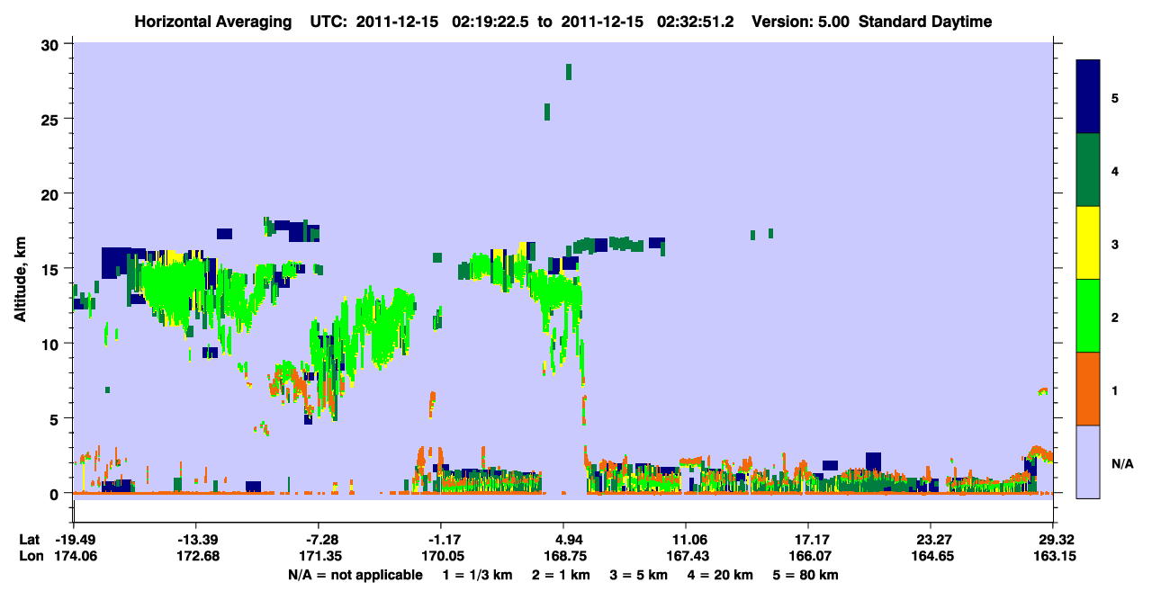1170x600 pixels.
Task: Click the colorbar label '2'
Action: click(1115, 316)
